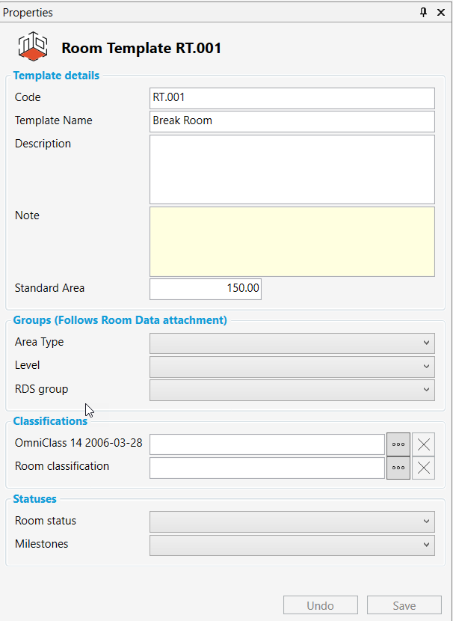Pin the Properties panel with the pushpin icon

[x=424, y=12]
